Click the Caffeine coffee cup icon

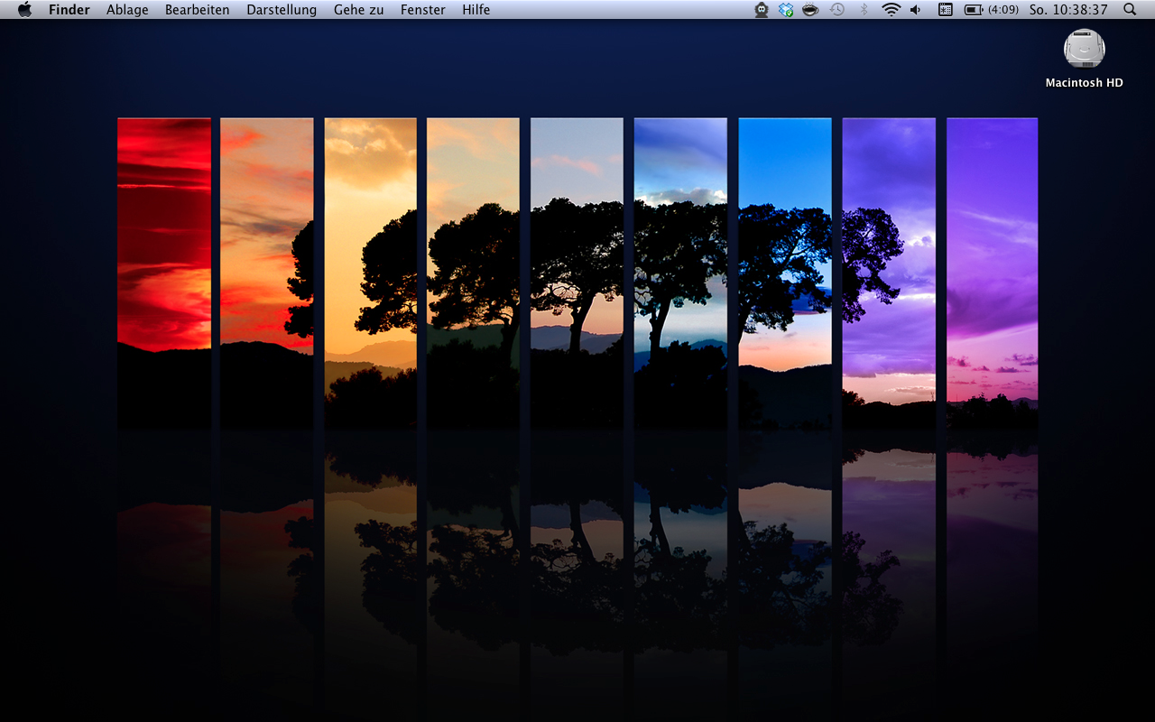[810, 10]
